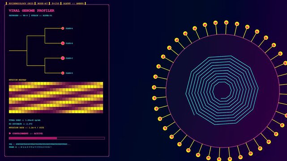Screen dimensions: 287x161
Task: Click the VIRAL LOAD readout line
Action: [25, 120]
